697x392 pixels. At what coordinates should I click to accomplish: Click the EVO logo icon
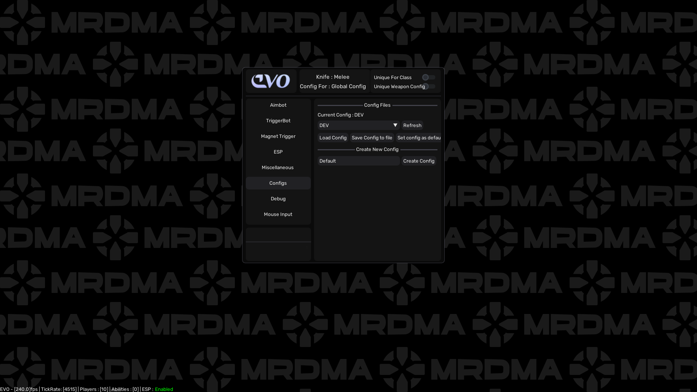[x=271, y=81]
